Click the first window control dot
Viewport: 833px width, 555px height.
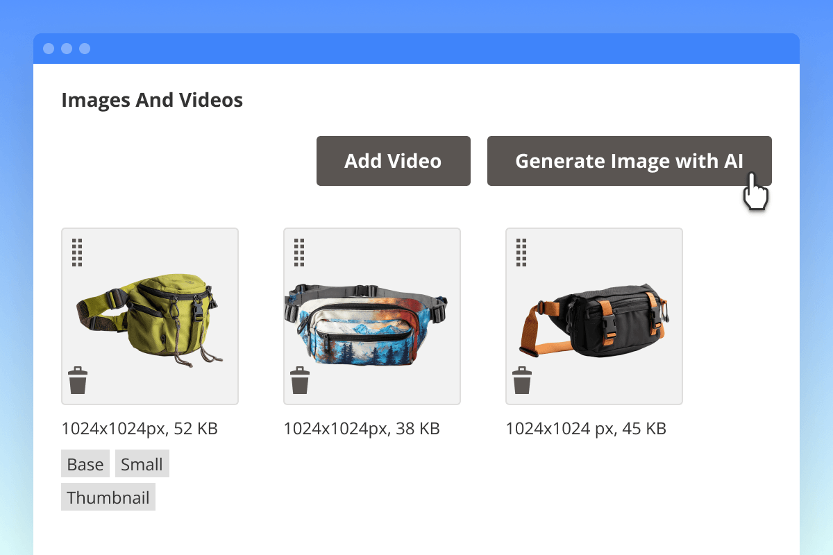point(49,49)
